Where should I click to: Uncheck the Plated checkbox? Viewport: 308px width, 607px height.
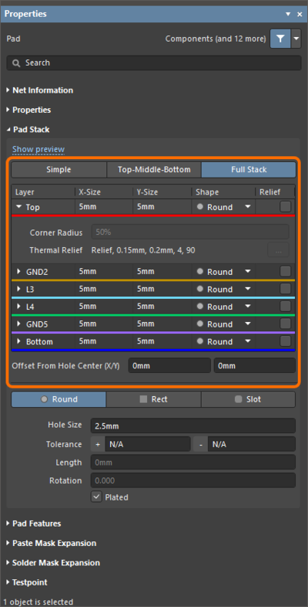pyautogui.click(x=96, y=497)
